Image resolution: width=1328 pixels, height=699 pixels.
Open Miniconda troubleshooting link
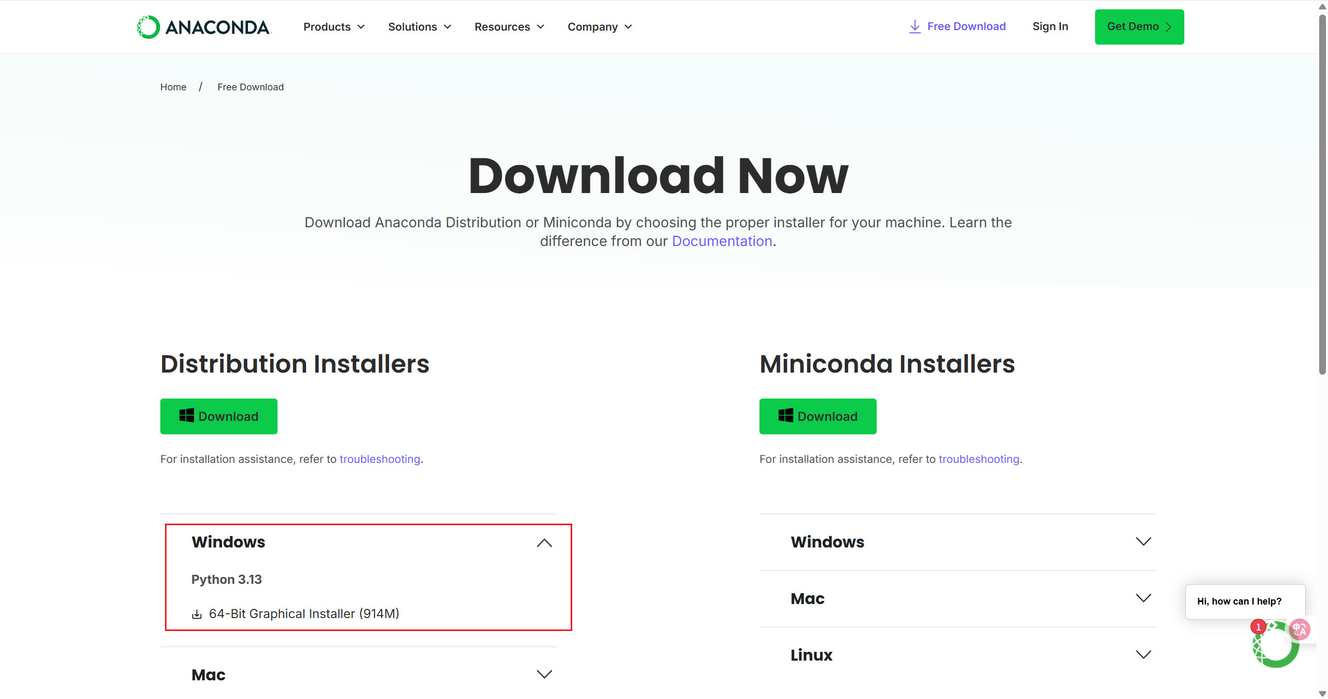point(979,459)
